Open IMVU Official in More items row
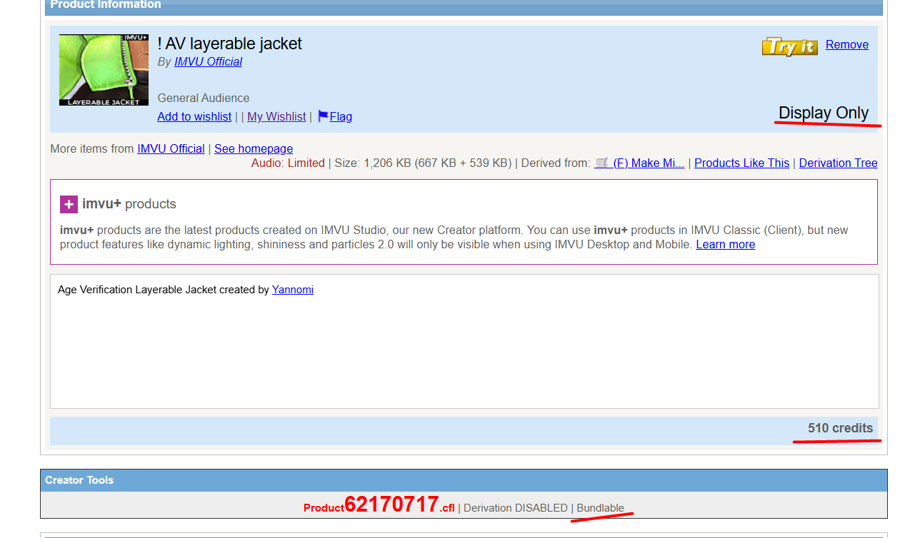 coord(171,148)
